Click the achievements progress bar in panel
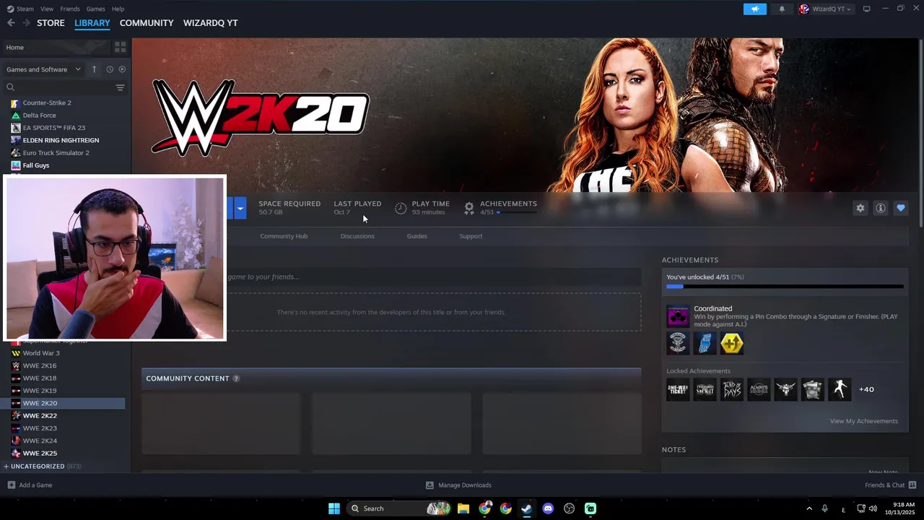Viewport: 924px width, 520px height. [785, 287]
